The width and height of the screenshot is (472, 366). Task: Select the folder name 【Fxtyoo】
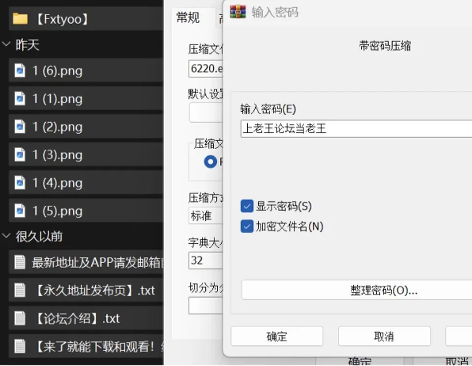point(62,19)
